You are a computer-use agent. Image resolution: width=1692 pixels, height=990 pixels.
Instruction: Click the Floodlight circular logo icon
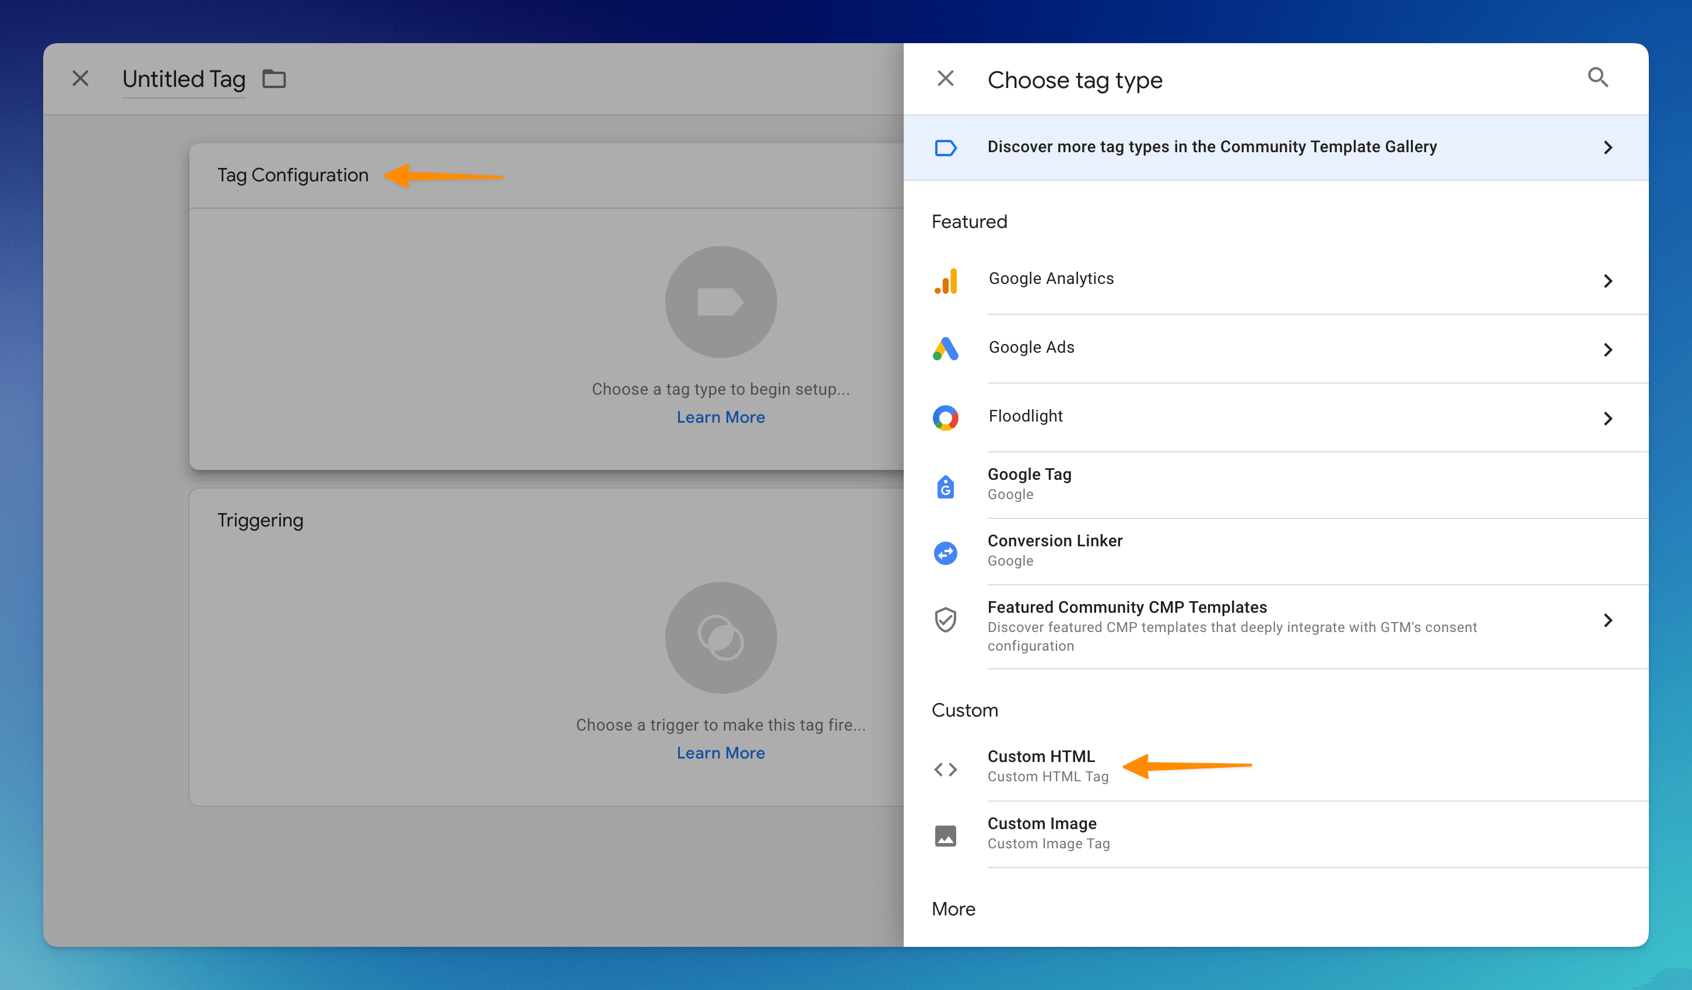point(945,418)
